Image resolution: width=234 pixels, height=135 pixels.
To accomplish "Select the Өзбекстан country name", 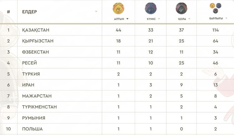I will coord(36,52).
